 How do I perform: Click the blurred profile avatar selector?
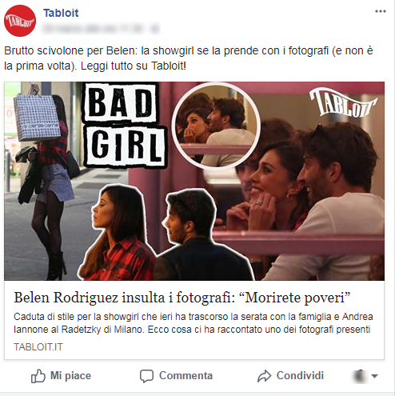click(360, 376)
